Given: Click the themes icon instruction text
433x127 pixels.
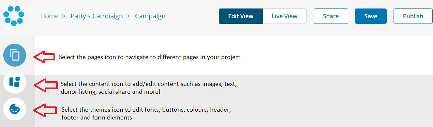Looking at the screenshot, I should pyautogui.click(x=146, y=114).
